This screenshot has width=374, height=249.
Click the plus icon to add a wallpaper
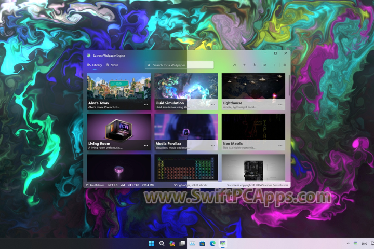pos(244,65)
